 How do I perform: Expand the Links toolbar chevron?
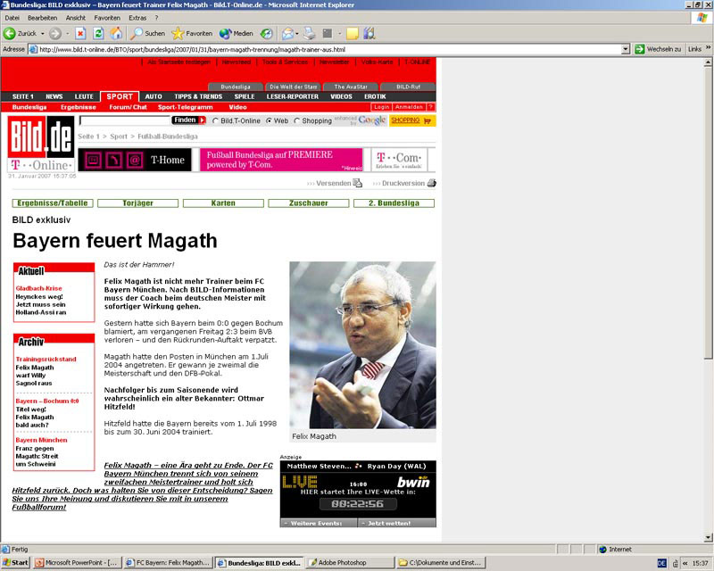[x=708, y=47]
